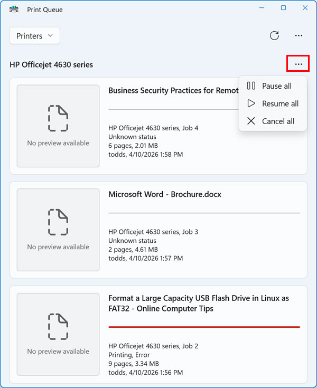Click 'todds, 4/10/2026 1:57 PM' text
The height and width of the screenshot is (388, 317).
tap(146, 258)
